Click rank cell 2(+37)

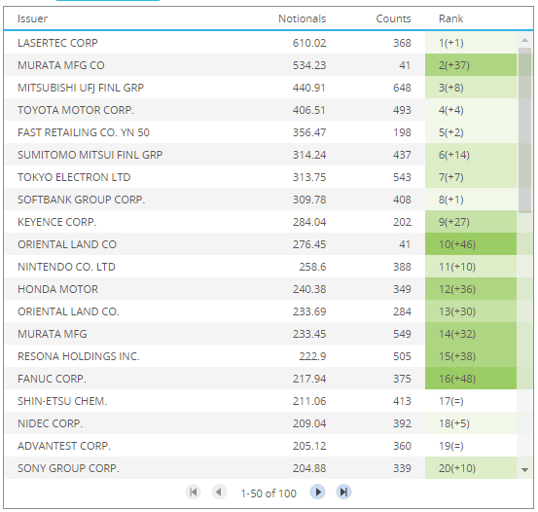coord(471,65)
